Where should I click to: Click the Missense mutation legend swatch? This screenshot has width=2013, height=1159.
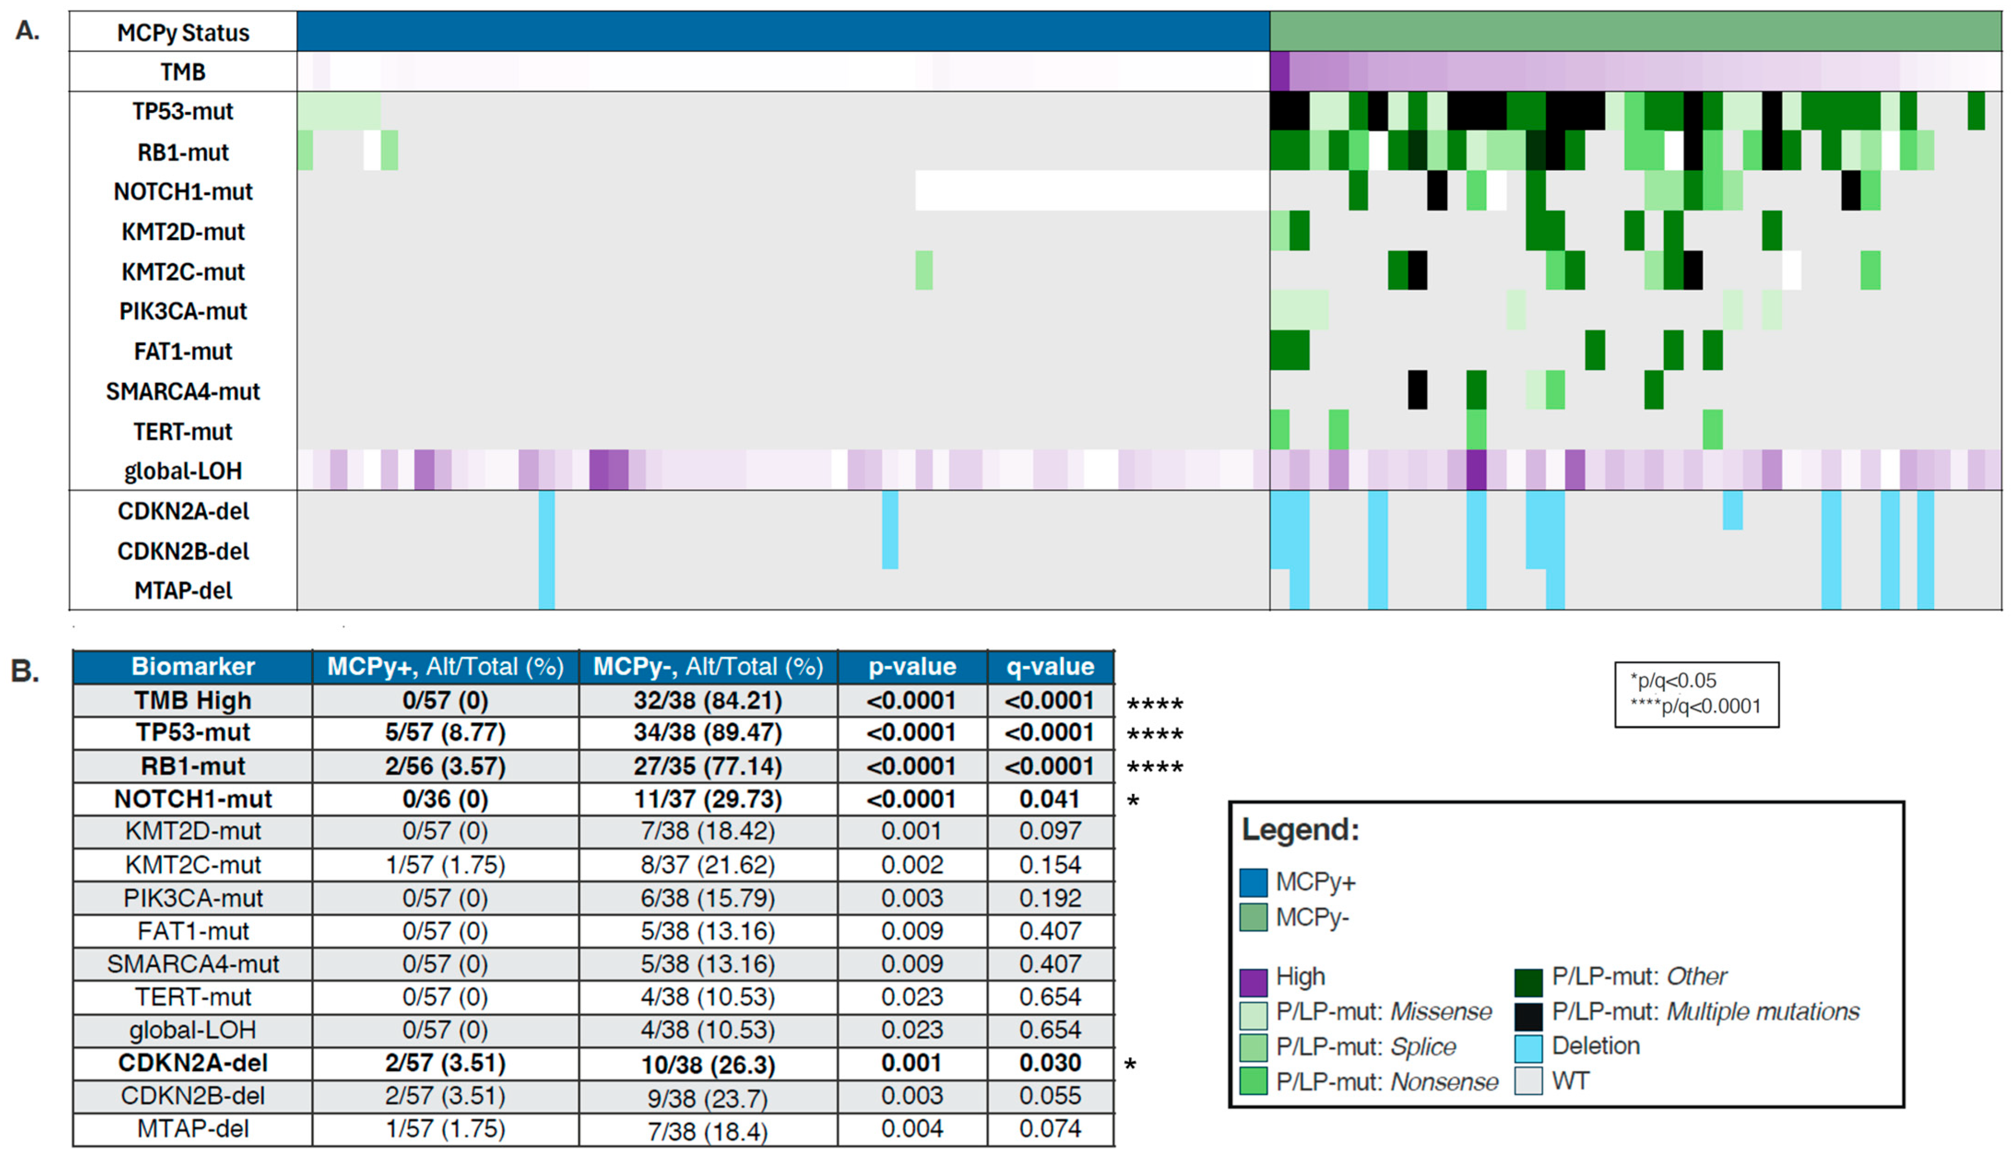[x=1253, y=1016]
